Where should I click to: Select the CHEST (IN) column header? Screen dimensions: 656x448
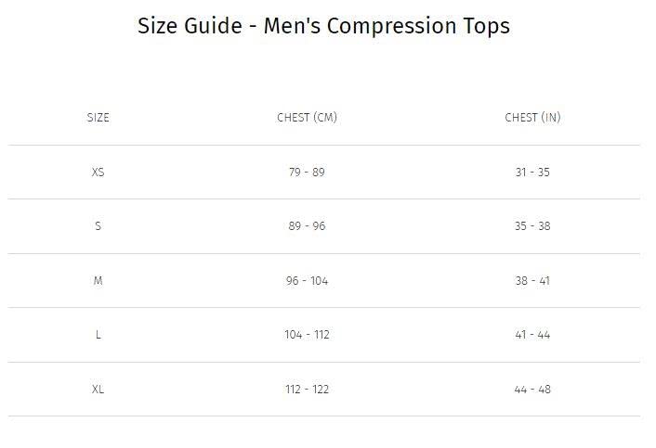532,118
